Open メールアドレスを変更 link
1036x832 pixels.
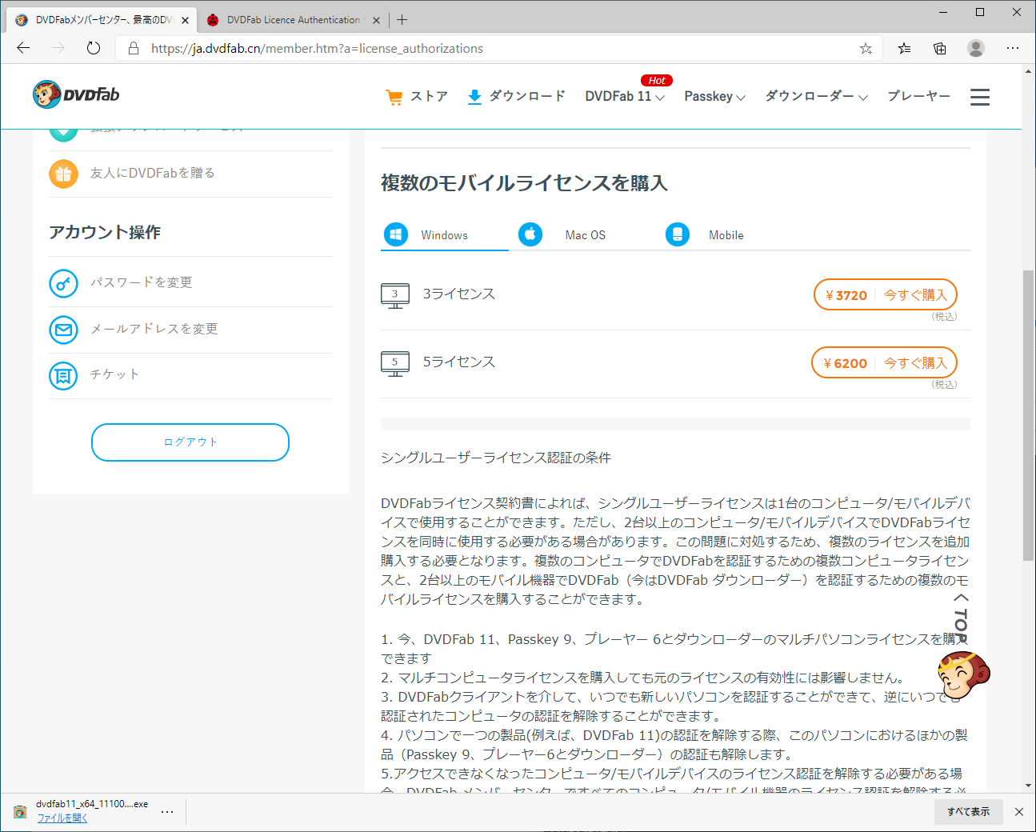click(x=154, y=330)
